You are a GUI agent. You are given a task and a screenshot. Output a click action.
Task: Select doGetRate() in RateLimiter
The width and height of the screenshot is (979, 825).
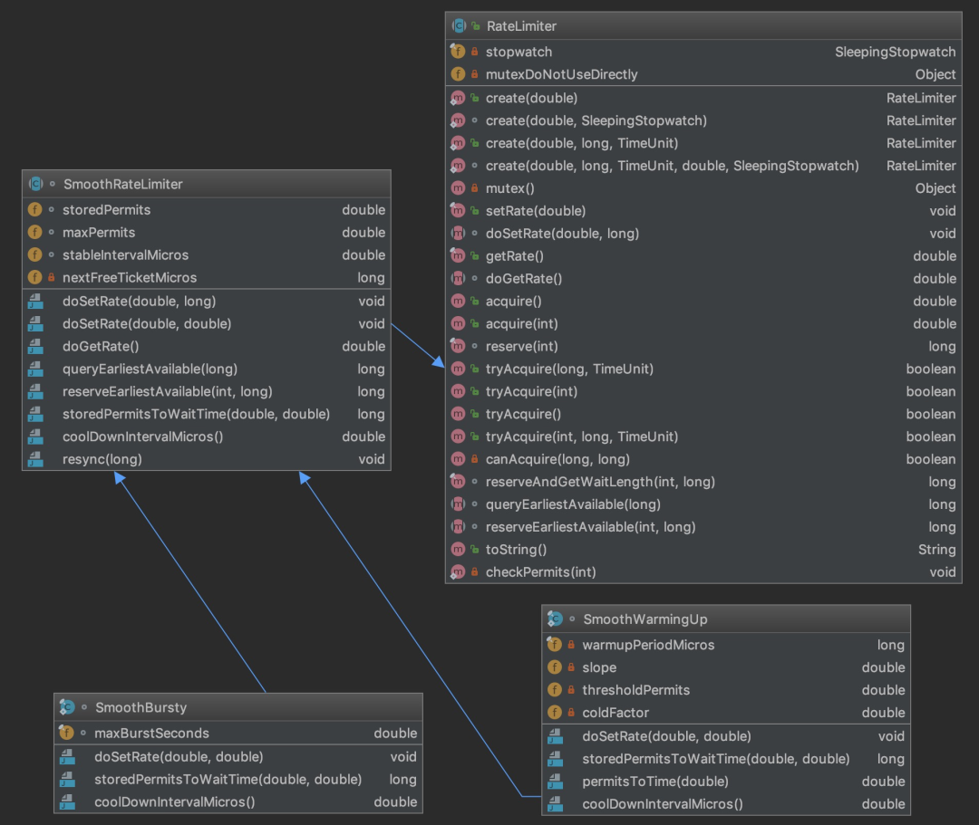click(524, 279)
